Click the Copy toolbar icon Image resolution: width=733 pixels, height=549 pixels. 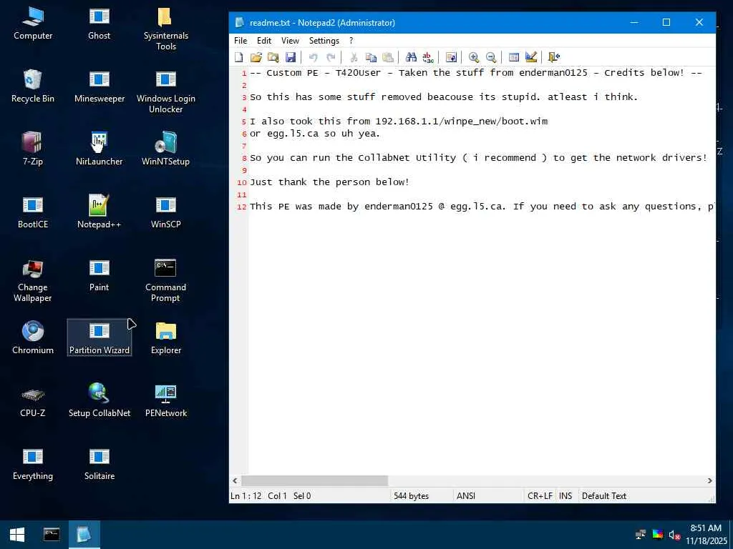[x=371, y=57]
